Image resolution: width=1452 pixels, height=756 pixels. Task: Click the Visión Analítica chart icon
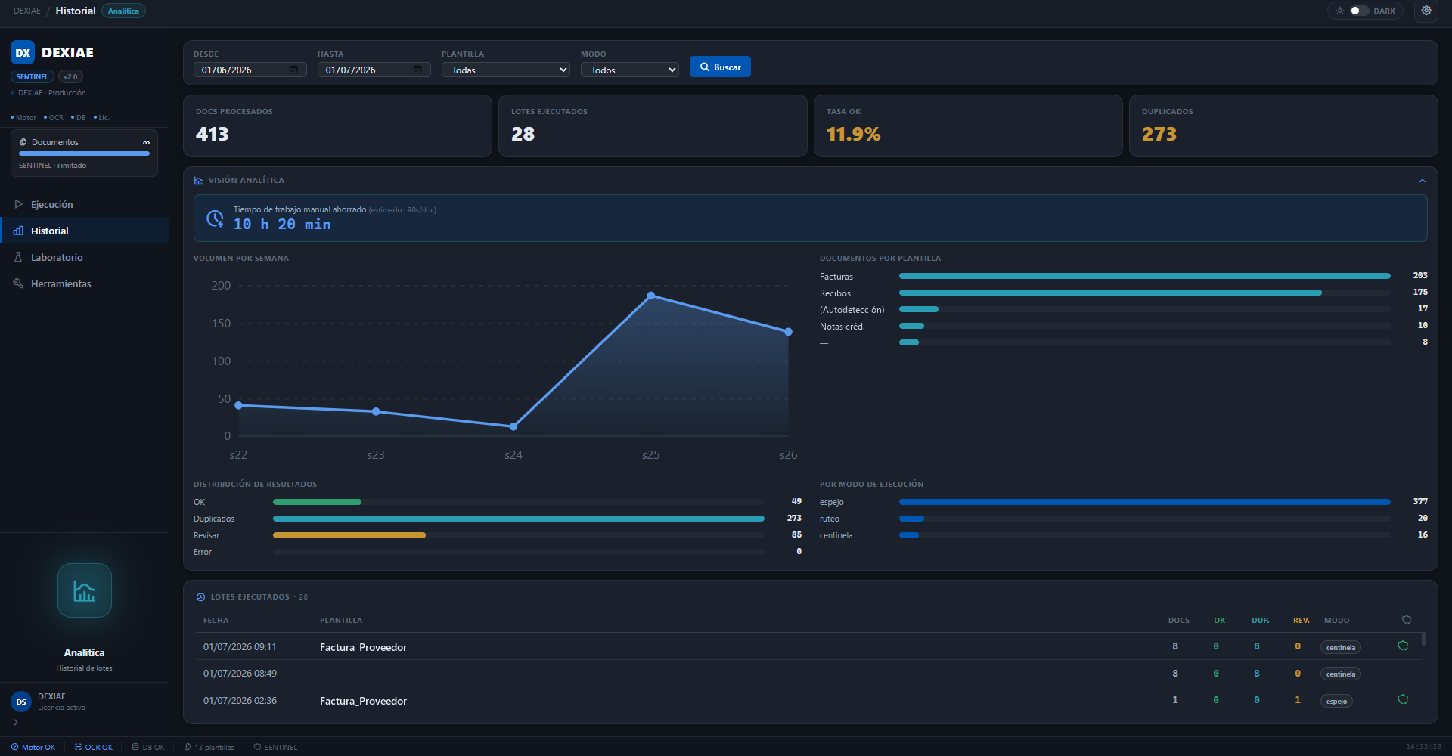(x=198, y=181)
